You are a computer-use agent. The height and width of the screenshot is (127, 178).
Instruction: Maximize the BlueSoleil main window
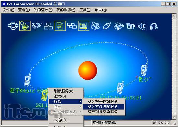pos(168,4)
